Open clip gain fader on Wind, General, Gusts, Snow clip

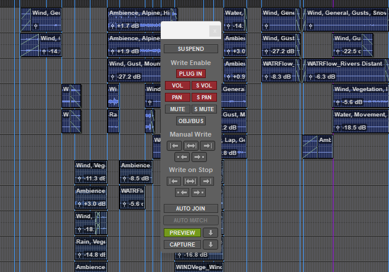(310, 26)
